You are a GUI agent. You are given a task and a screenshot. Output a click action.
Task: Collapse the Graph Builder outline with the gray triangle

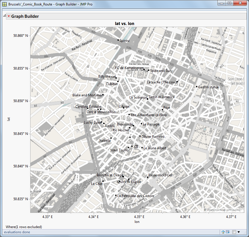(x=4, y=16)
